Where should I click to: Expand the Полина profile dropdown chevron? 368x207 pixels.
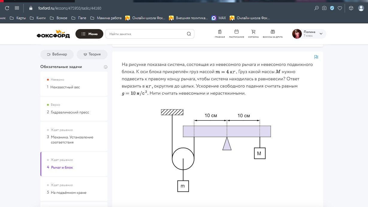tap(321, 34)
